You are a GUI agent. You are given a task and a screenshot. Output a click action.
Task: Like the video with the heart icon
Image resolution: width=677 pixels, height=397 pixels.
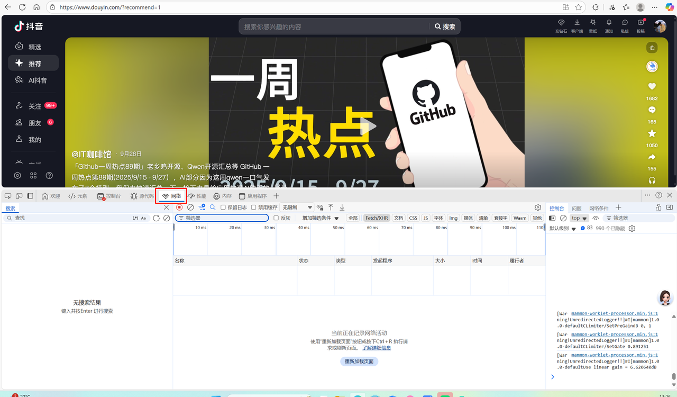tap(652, 87)
